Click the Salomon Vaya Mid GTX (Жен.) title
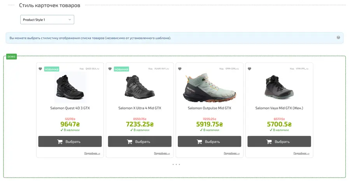 coord(279,108)
